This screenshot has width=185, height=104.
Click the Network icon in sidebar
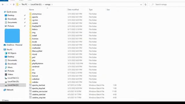(x=5, y=90)
